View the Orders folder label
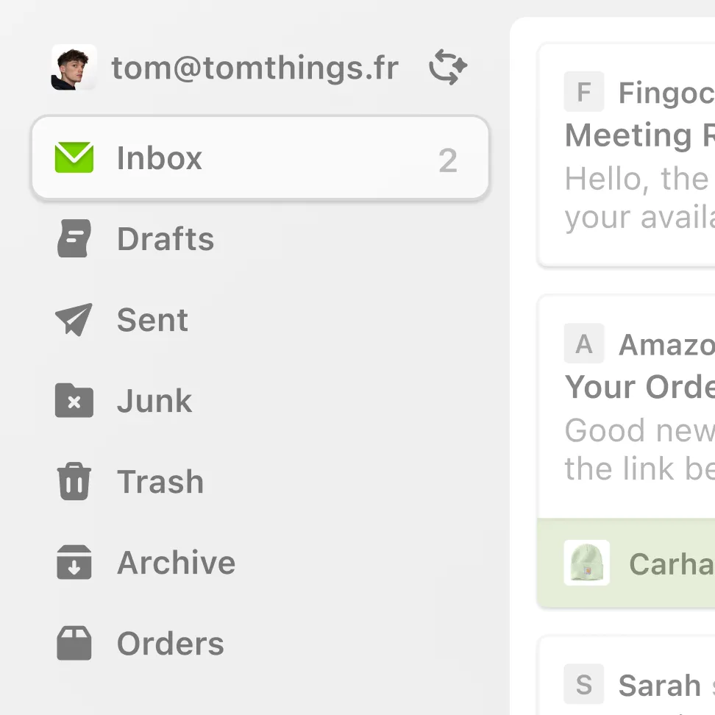The height and width of the screenshot is (715, 715). (x=171, y=644)
